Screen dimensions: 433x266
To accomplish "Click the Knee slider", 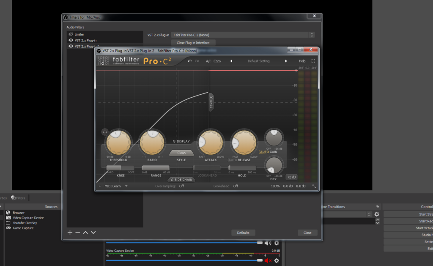I will pyautogui.click(x=121, y=167).
